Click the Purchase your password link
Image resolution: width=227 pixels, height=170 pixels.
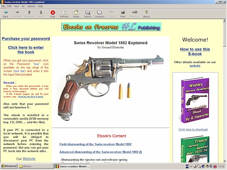26,39
